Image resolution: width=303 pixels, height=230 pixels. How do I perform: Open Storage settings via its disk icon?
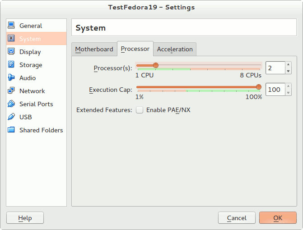[11, 65]
